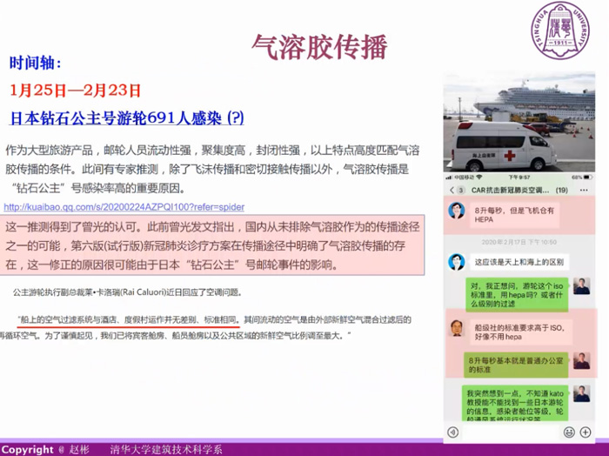The height and width of the screenshot is (456, 609).
Task: Tap the chat back arrow
Action: click(x=452, y=190)
